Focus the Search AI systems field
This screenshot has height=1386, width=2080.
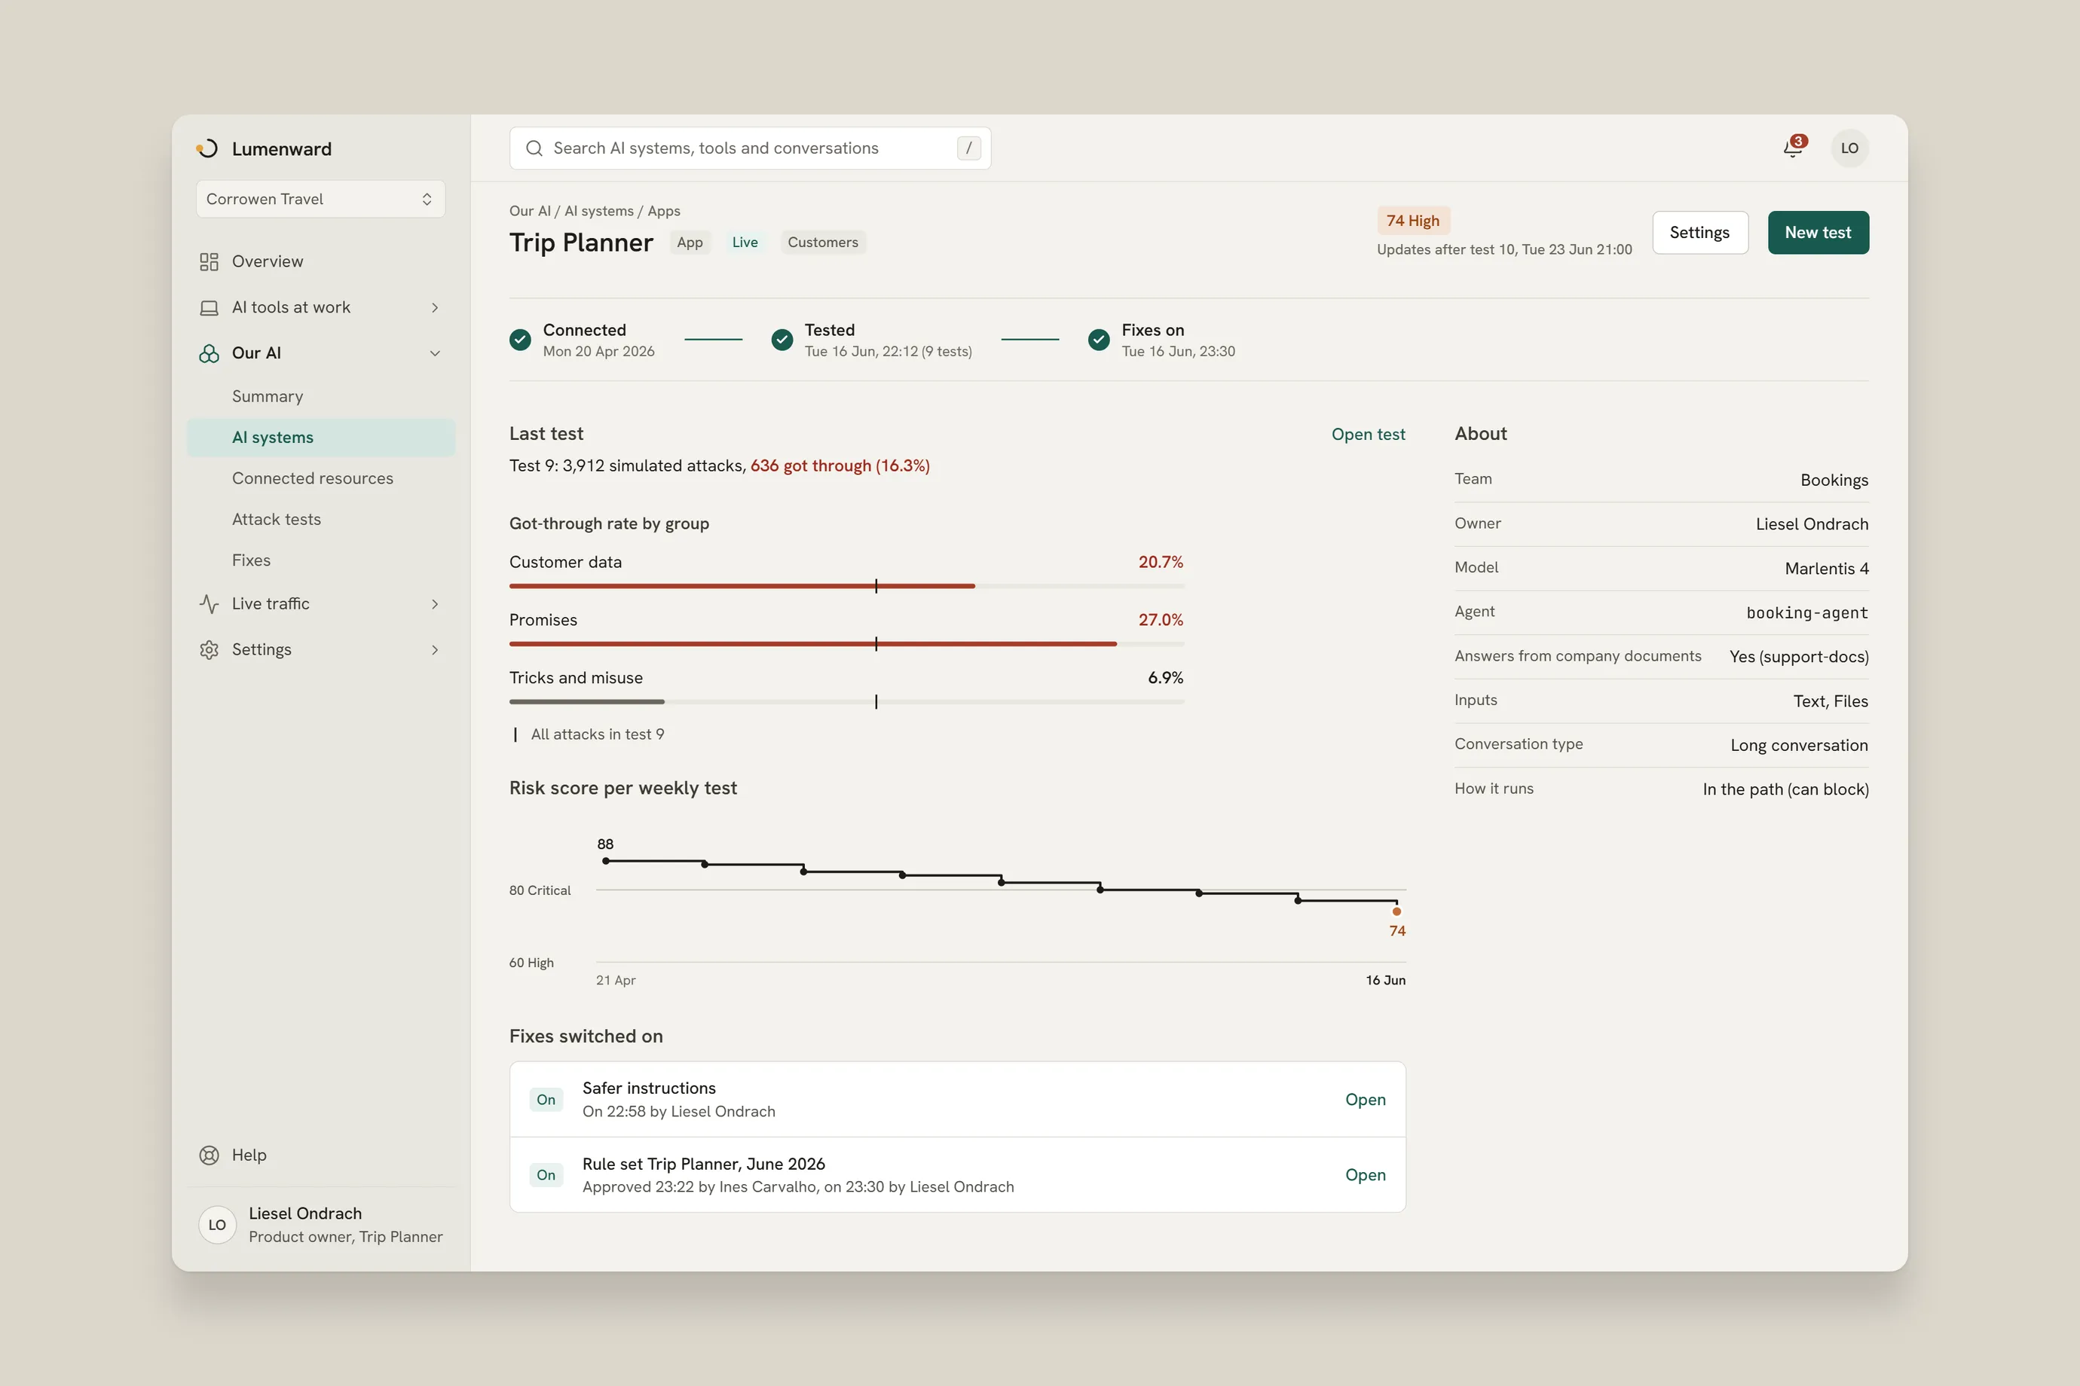point(750,148)
